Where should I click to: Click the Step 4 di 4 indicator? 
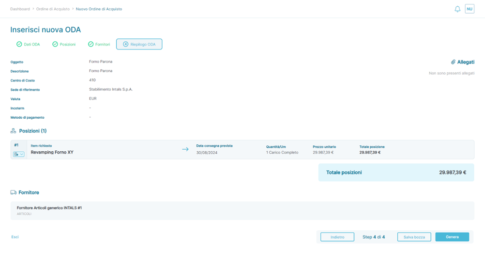(374, 237)
